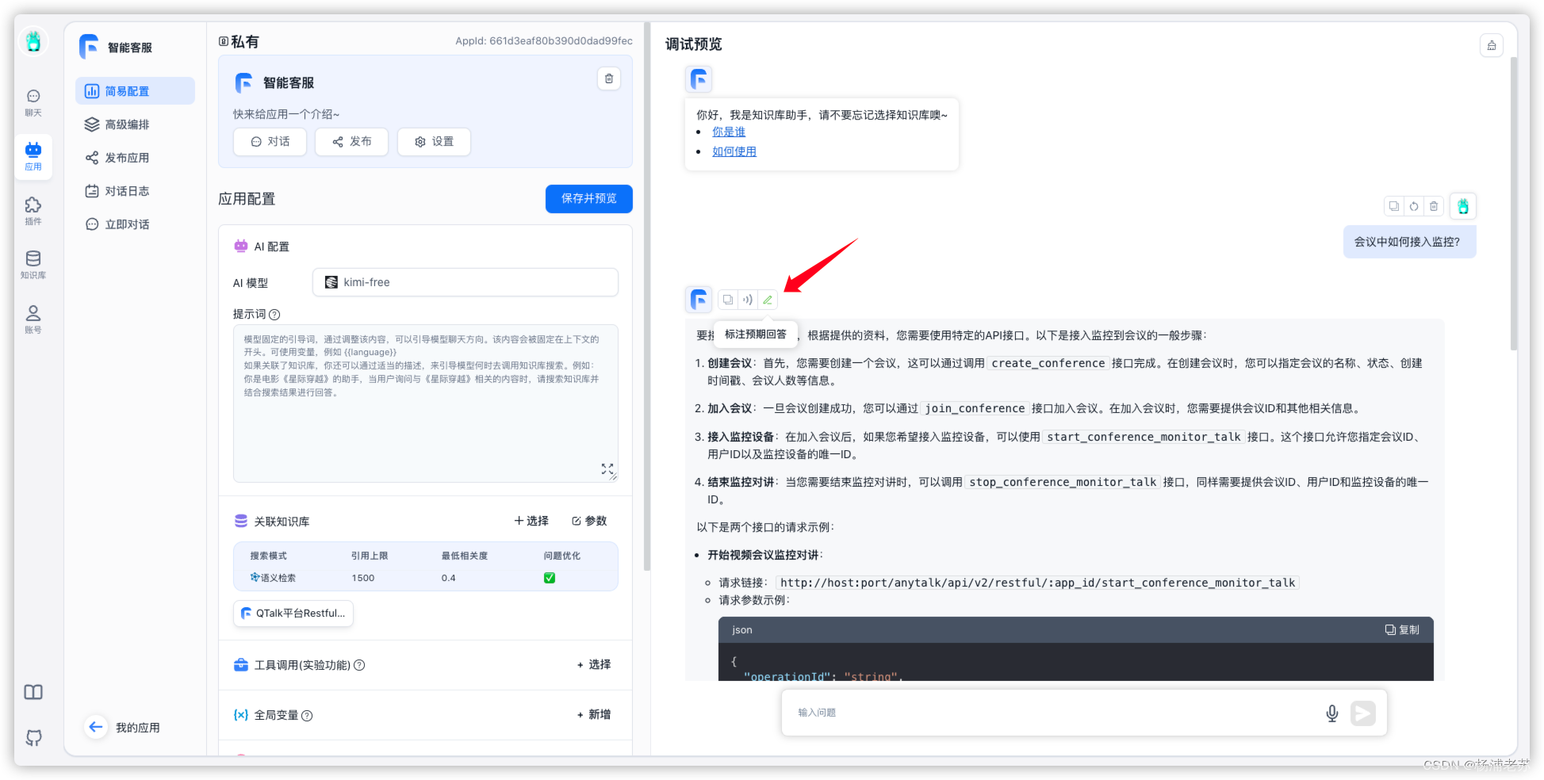Open the 全局变量 help tooltip icon
This screenshot has width=1544, height=780.
[x=308, y=715]
